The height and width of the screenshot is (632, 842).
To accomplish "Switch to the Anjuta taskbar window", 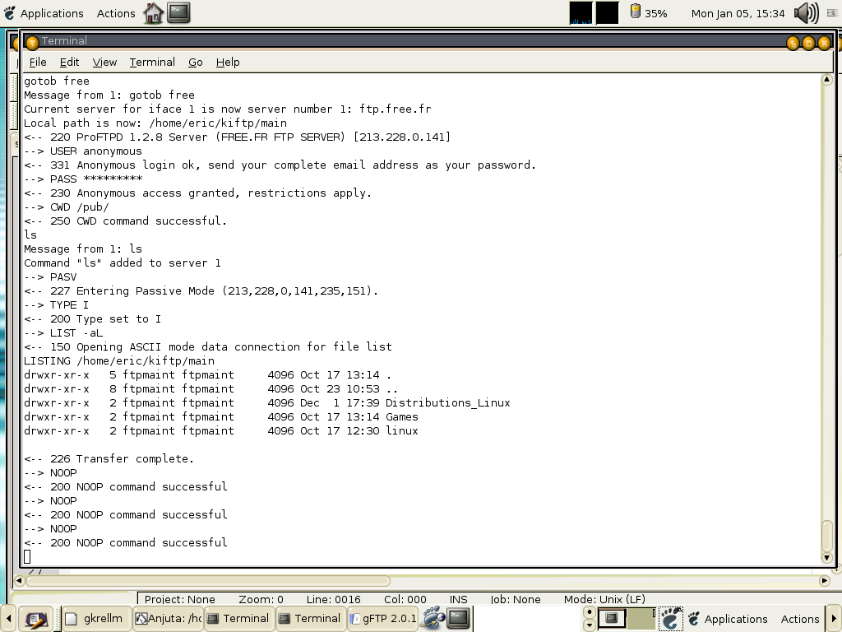I will click(x=168, y=619).
